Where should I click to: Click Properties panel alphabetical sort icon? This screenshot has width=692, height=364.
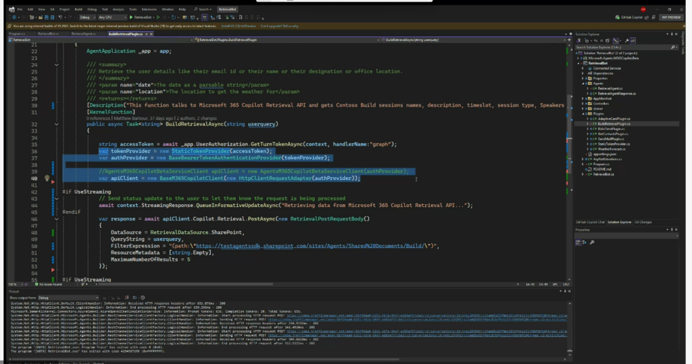[585, 243]
